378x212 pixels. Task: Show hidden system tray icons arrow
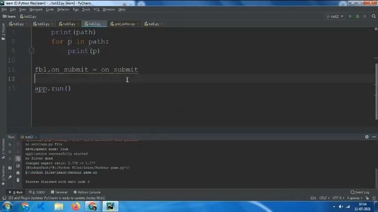334,207
